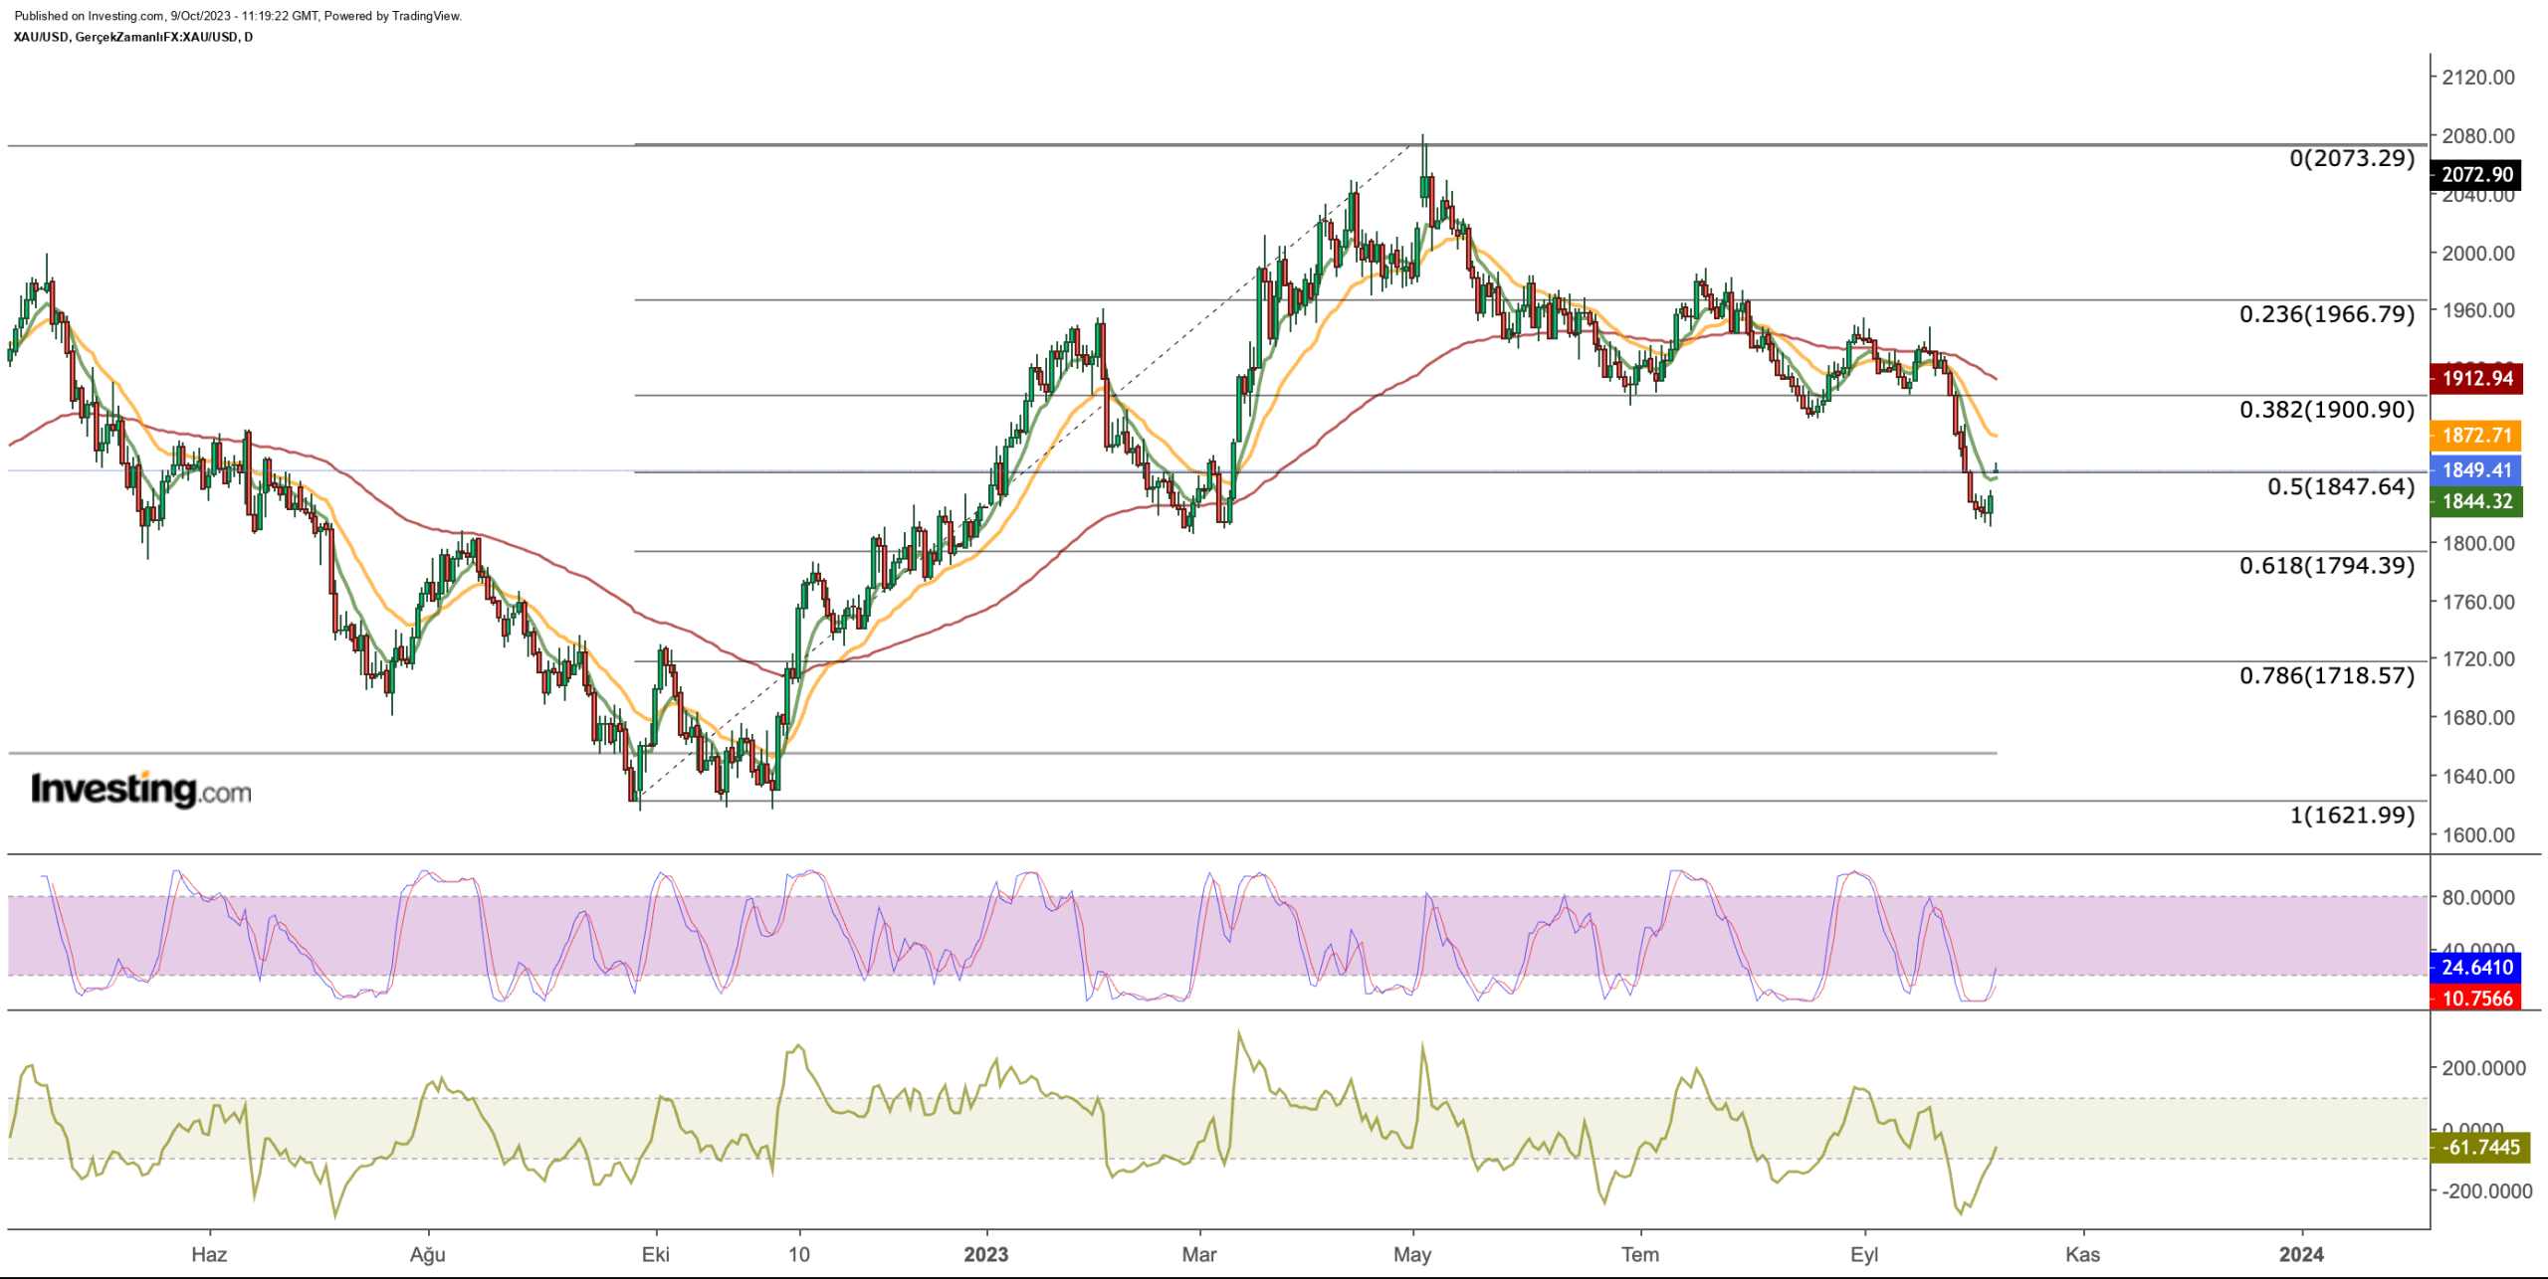The height and width of the screenshot is (1279, 2548).
Task: Click the 1849.41 blue price label
Action: pos(2475,470)
